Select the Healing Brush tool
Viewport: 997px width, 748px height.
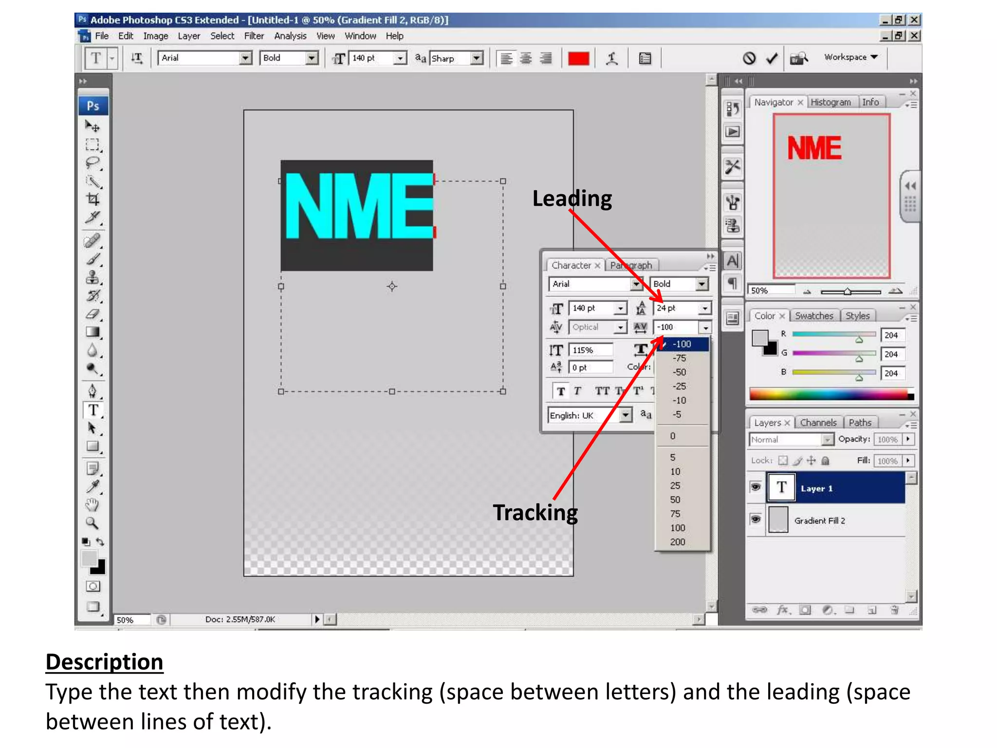pyautogui.click(x=92, y=241)
